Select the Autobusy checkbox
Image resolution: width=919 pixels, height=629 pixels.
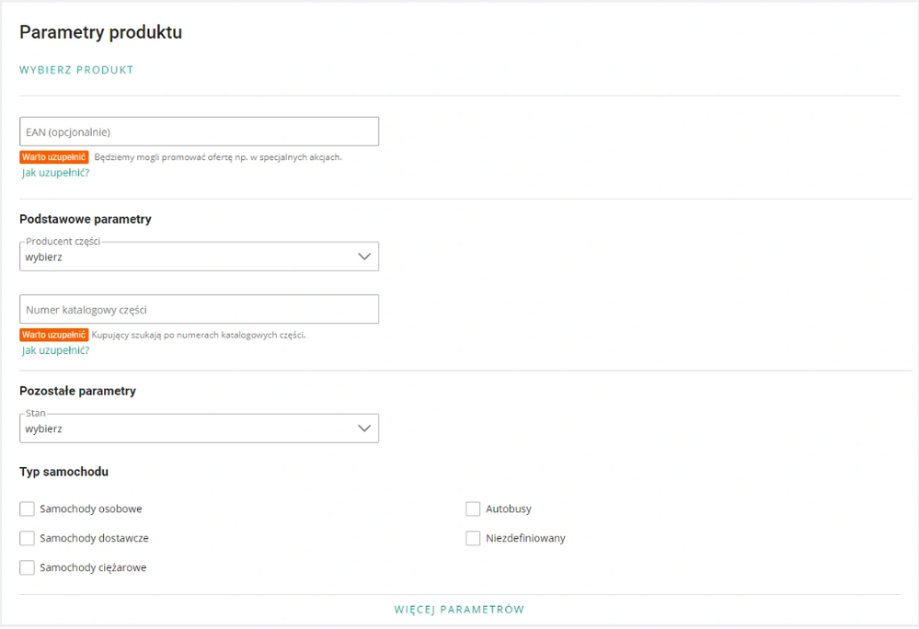(473, 509)
